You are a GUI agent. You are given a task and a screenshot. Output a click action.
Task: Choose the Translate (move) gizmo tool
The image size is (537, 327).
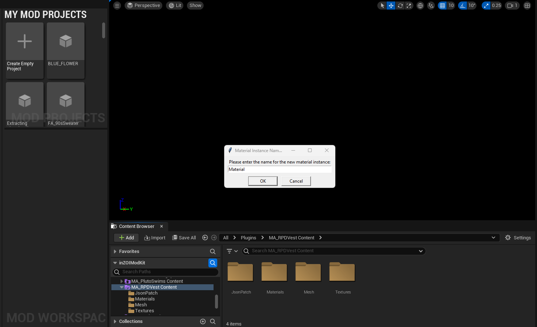[x=391, y=6]
